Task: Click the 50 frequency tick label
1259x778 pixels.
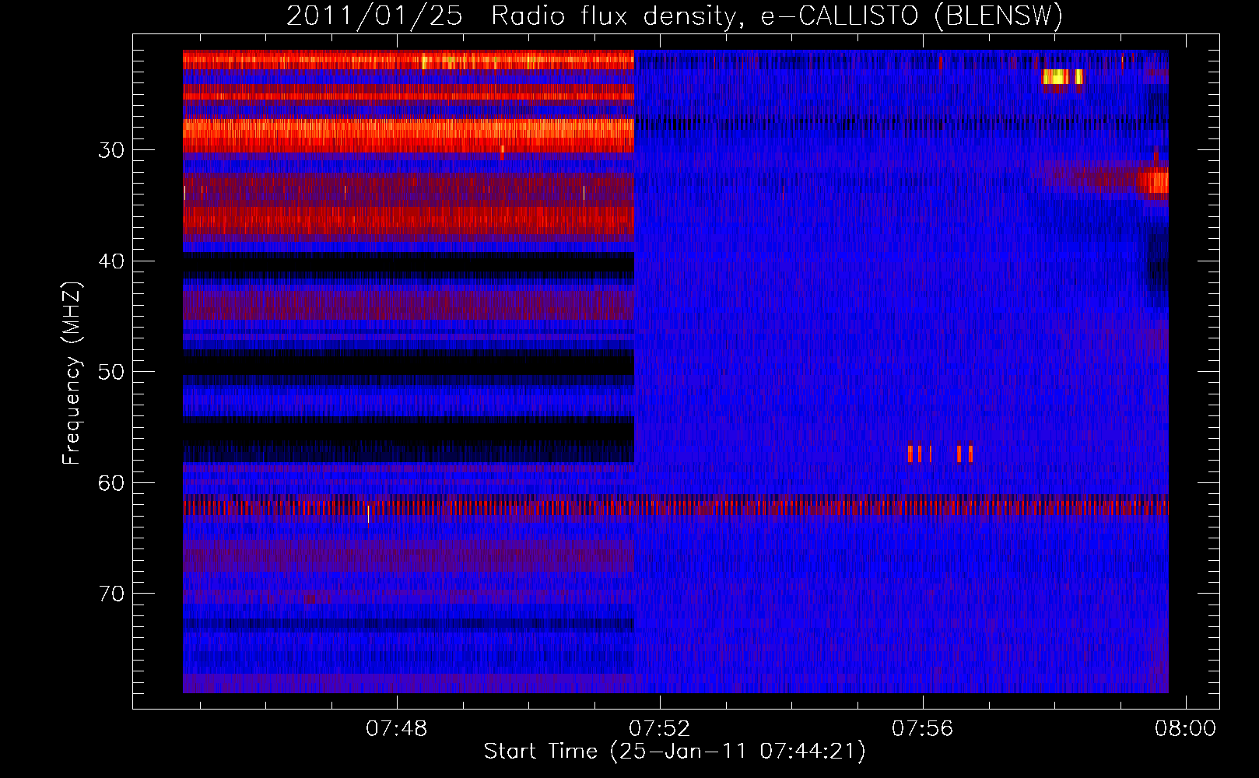Action: [x=111, y=372]
